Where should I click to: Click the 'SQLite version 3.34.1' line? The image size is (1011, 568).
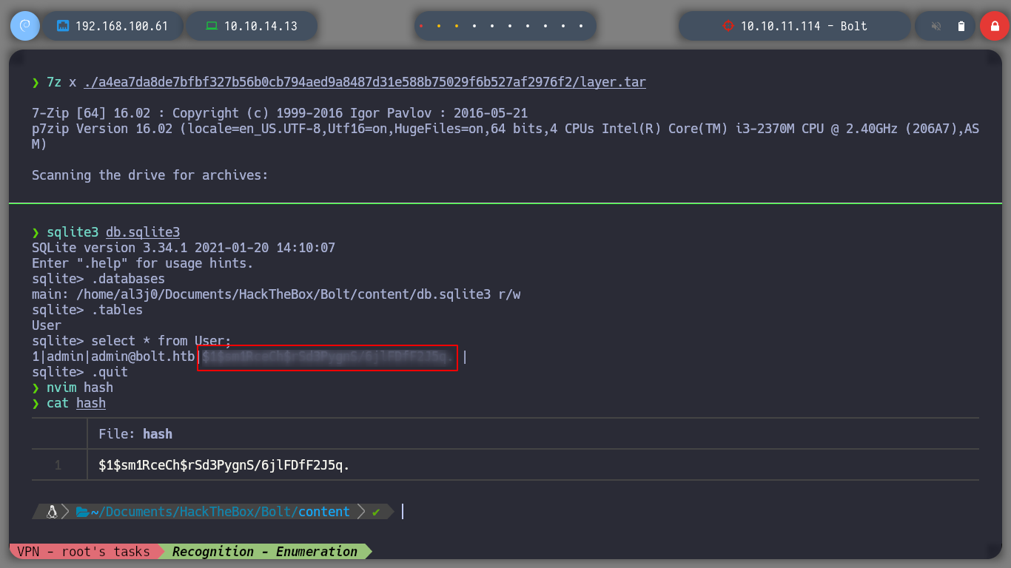[184, 248]
